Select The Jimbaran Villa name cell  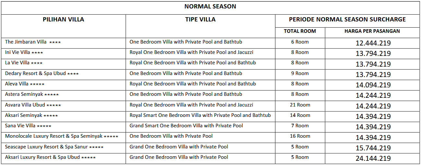pos(33,42)
